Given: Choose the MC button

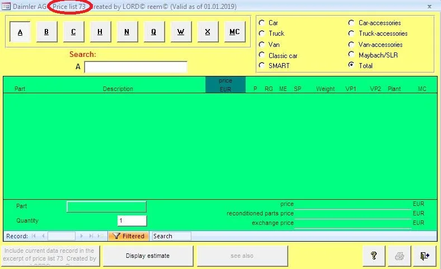Looking at the screenshot, I should coord(234,32).
